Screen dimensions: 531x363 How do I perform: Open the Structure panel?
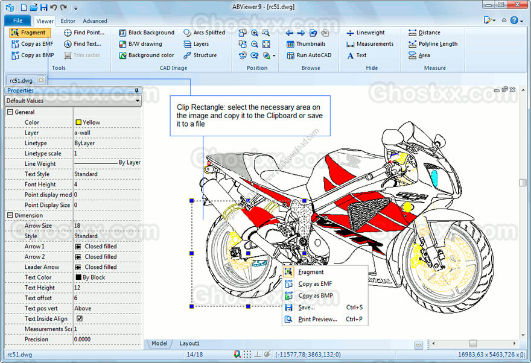200,55
